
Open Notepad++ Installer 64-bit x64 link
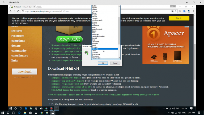pos(66,78)
